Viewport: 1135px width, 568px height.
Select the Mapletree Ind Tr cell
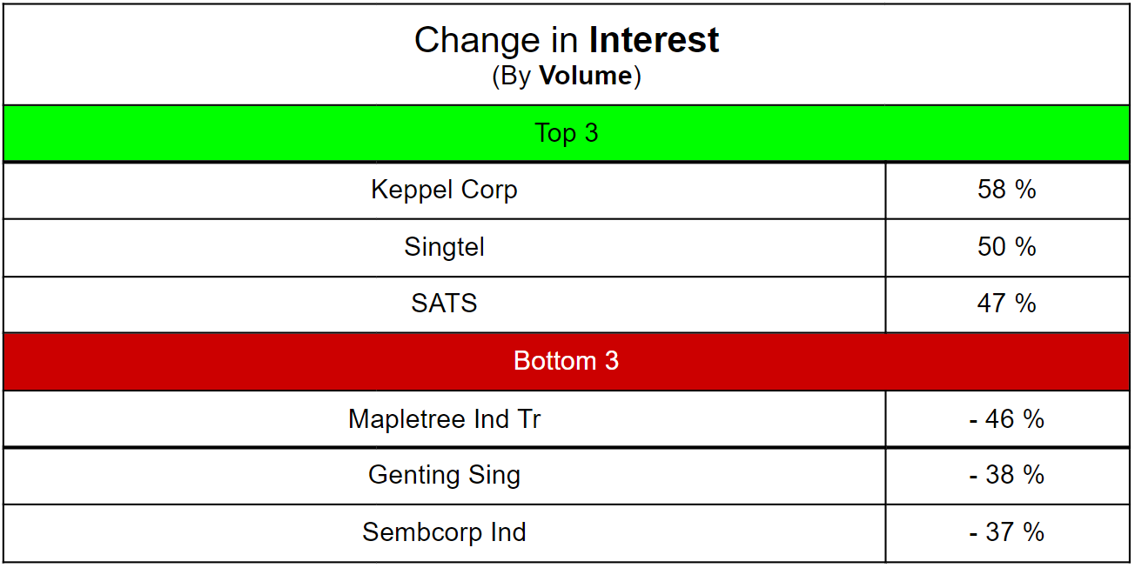tap(445, 419)
